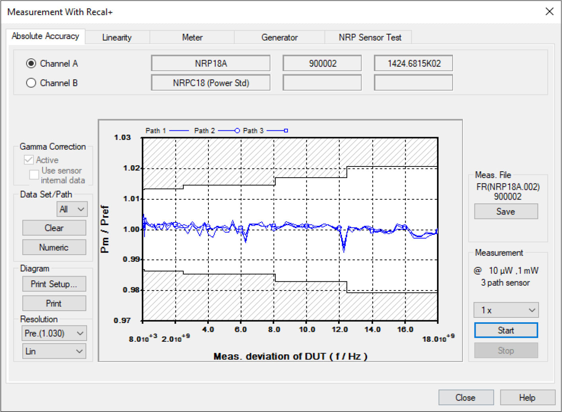
Task: Enable the Use sensor internal data checkbox
Action: 34,174
